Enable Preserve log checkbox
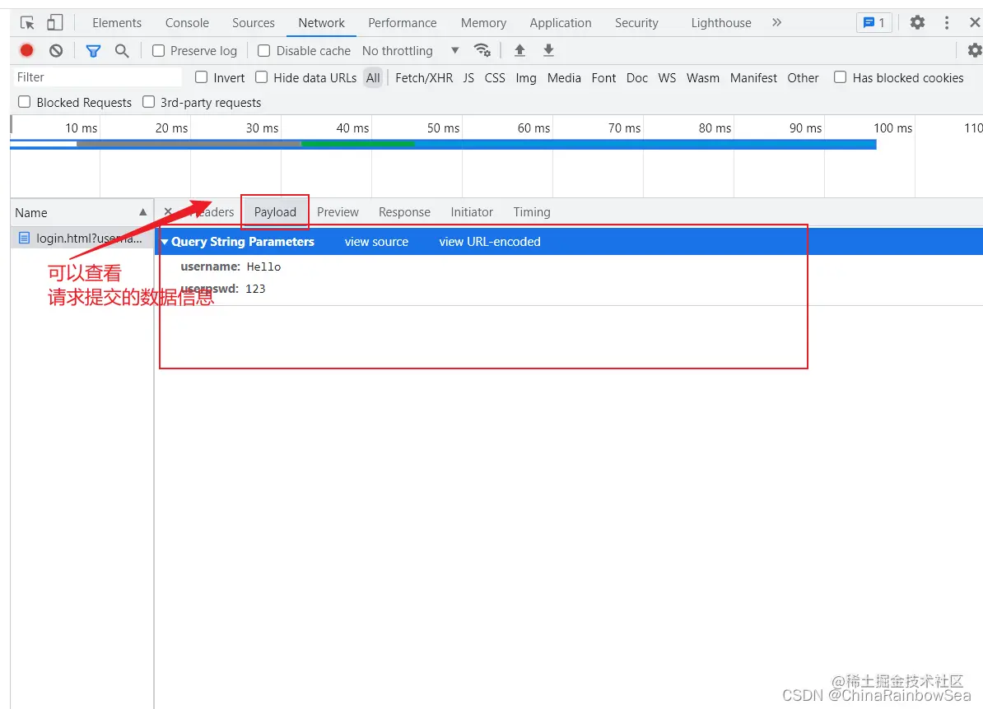The height and width of the screenshot is (709, 983). pyautogui.click(x=159, y=51)
